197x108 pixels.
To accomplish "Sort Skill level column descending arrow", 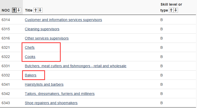I will (x=176, y=10).
